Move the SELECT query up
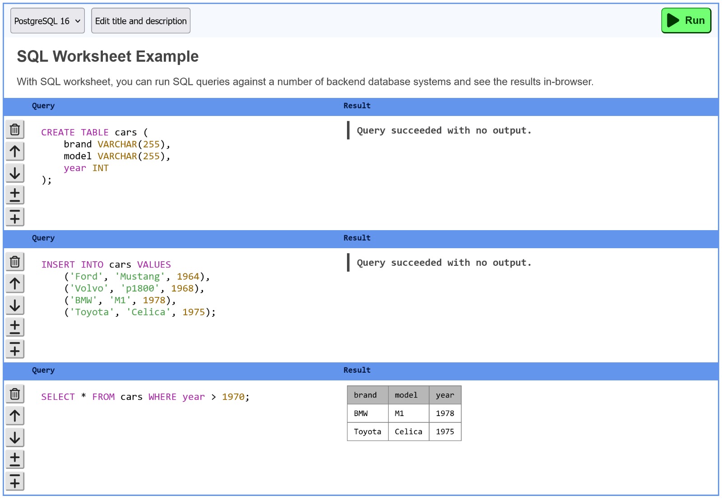 pos(15,416)
